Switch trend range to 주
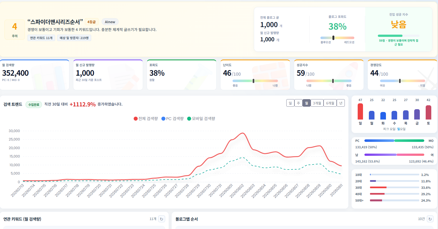Screen dimensions: 438x229 298,103
